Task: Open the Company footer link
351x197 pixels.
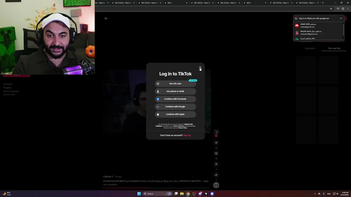Action: pyautogui.click(x=8, y=84)
